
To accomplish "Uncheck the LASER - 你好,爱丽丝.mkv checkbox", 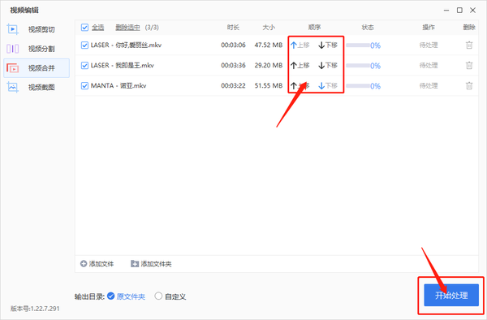I will point(84,45).
